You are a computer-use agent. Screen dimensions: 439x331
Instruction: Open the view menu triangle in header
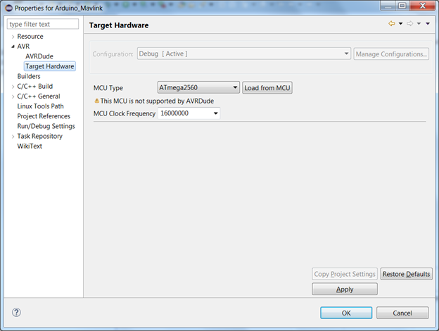[x=428, y=24]
